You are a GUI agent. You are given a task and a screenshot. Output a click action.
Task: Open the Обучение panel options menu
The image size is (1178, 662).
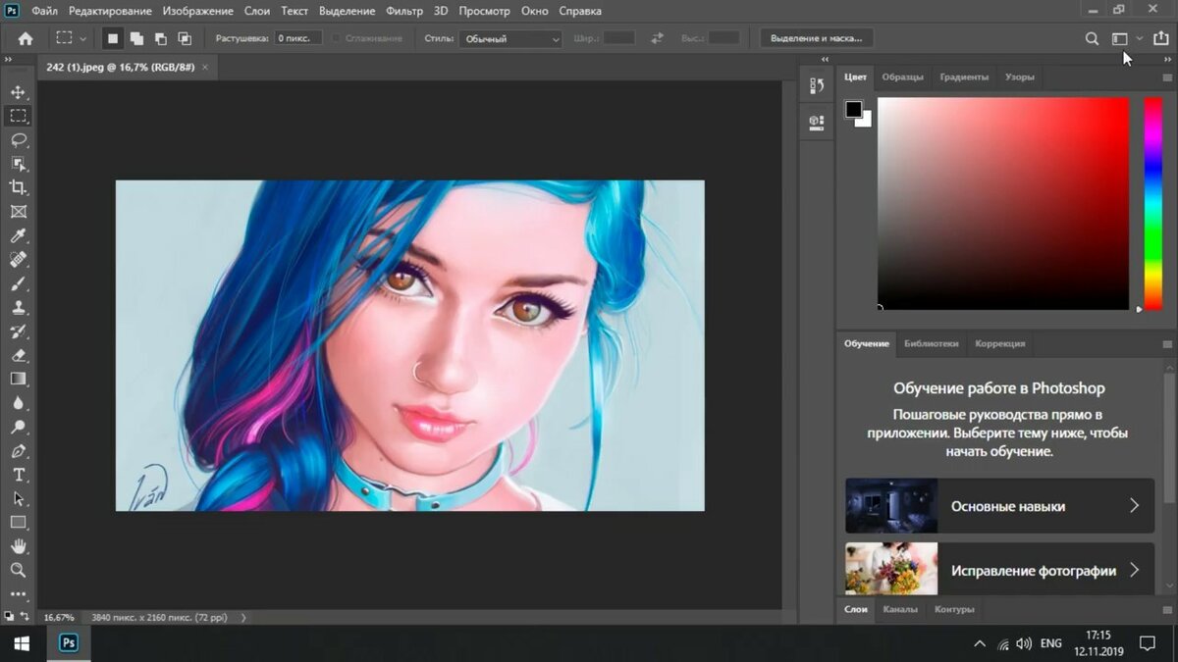(1167, 344)
